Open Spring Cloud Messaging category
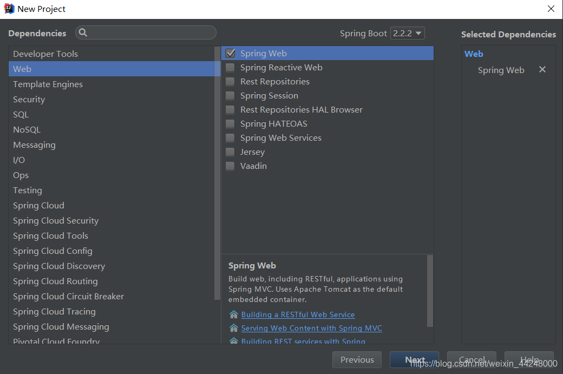Image resolution: width=563 pixels, height=374 pixels. click(x=112, y=326)
